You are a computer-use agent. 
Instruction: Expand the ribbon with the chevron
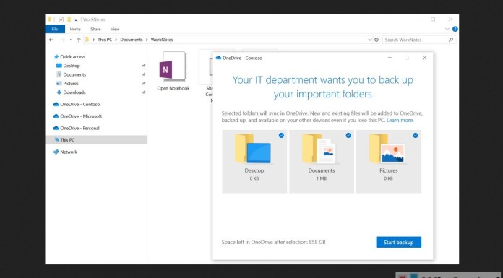447,29
